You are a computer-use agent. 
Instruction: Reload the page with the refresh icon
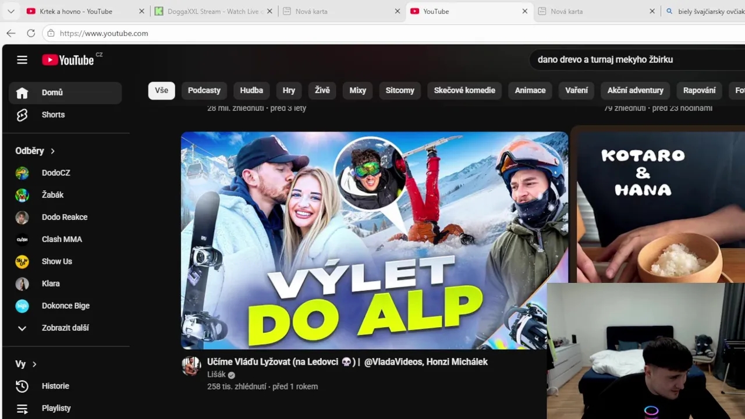coord(31,33)
